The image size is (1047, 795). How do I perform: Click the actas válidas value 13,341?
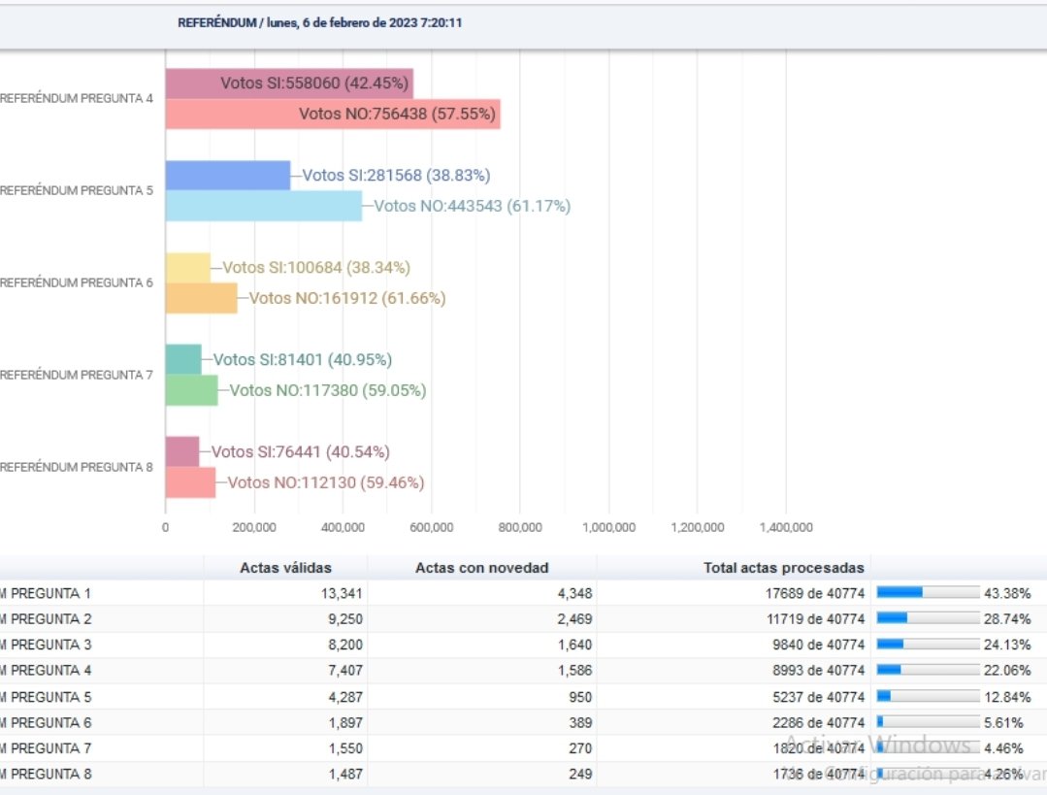(x=342, y=593)
